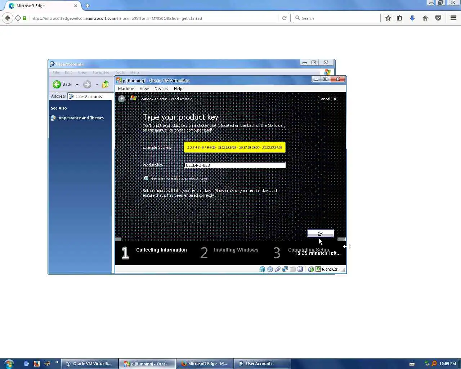Expand hidden quick launch icons chevron on taskbar
This screenshot has height=369, width=461.
click(57, 363)
